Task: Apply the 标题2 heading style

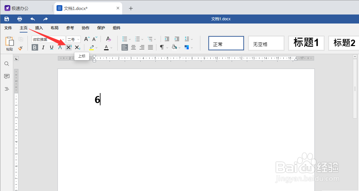Action: point(344,43)
